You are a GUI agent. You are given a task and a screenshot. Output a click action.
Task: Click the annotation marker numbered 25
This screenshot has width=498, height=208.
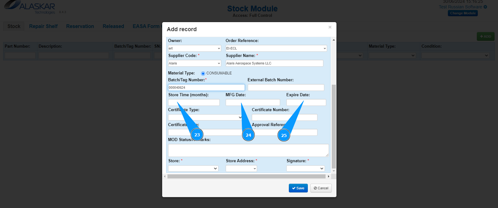(284, 135)
